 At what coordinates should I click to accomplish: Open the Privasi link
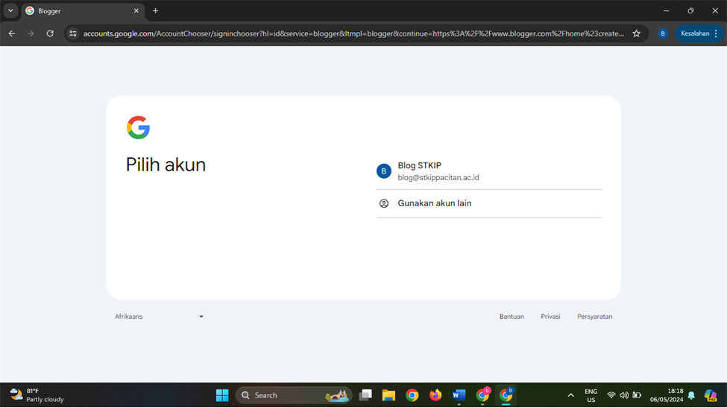[550, 316]
